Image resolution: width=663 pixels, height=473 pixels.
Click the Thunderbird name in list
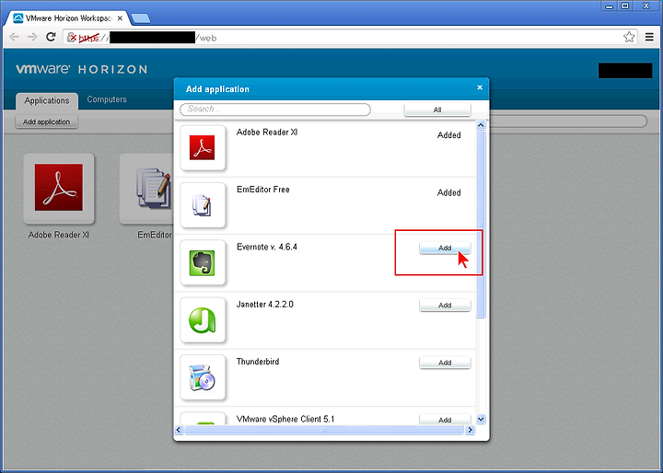click(258, 362)
